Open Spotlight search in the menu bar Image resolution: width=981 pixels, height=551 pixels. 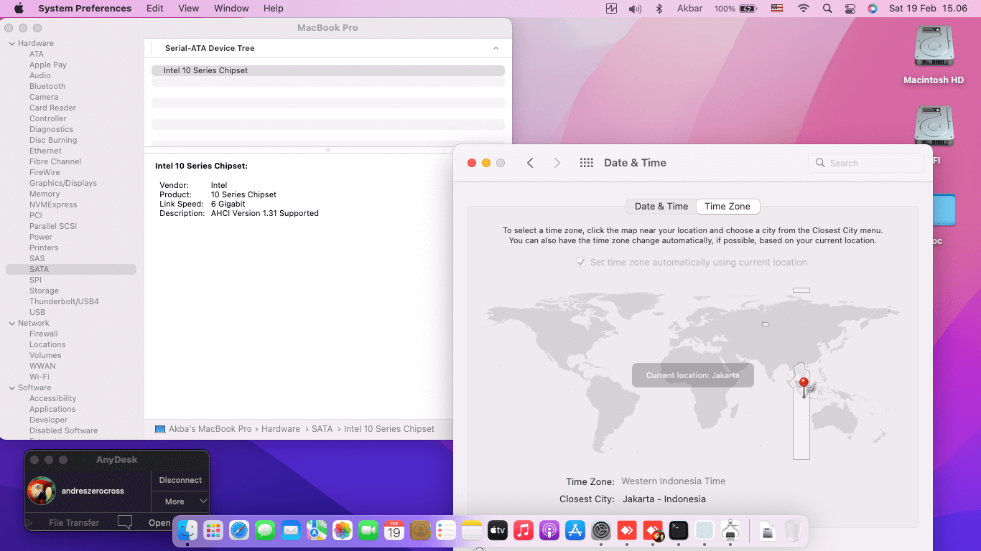(x=827, y=9)
